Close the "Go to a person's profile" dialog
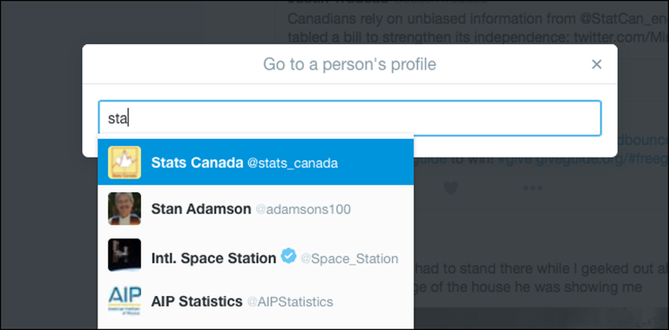Screen dimensions: 669x330 point(597,64)
